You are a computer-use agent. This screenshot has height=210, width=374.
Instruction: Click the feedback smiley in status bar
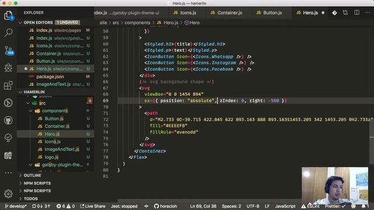coord(353,206)
